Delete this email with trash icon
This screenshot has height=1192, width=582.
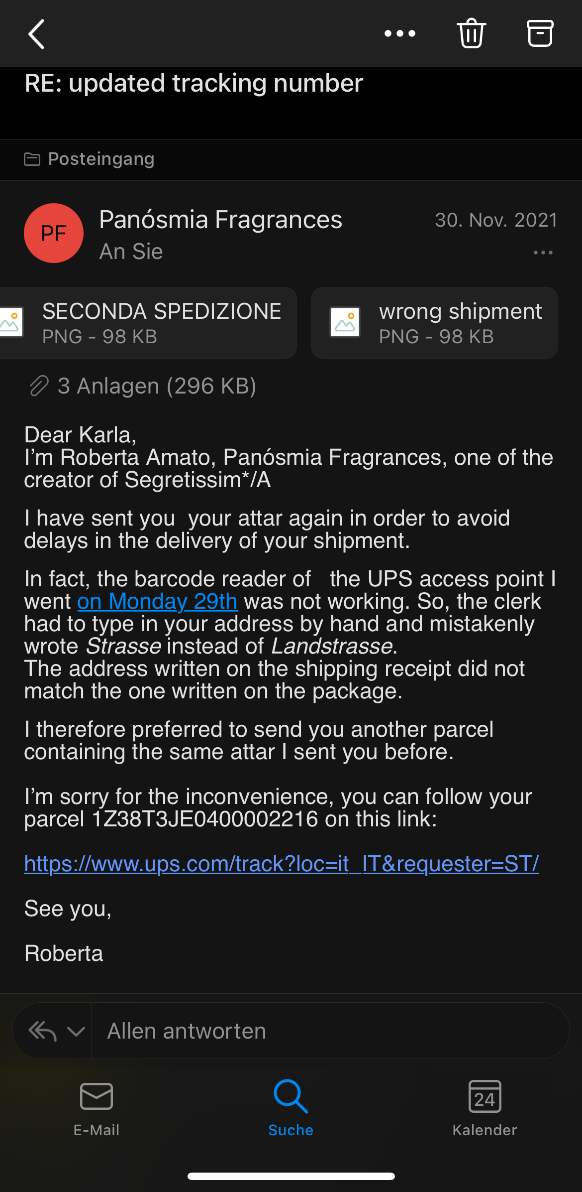tap(471, 33)
